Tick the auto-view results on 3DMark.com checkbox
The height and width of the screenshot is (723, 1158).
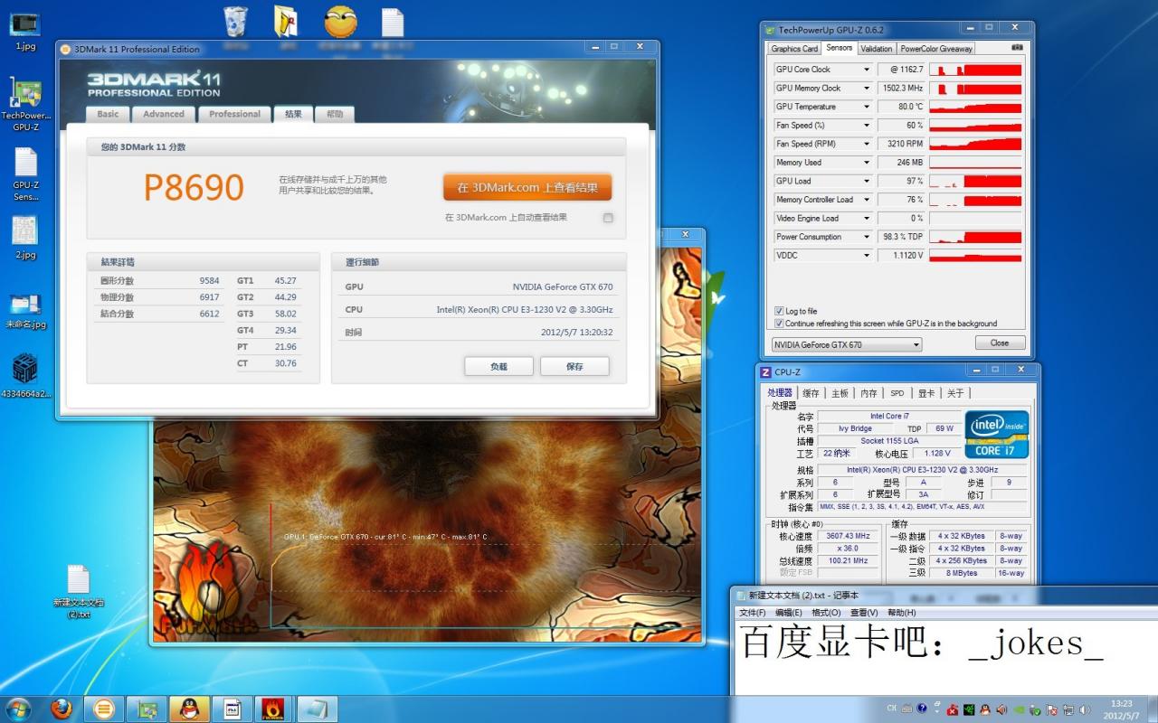coord(608,218)
